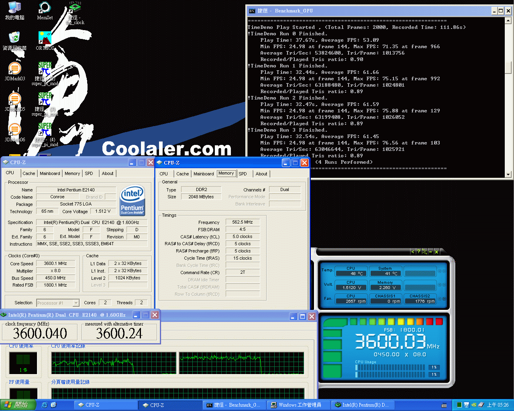This screenshot has height=411, width=514.
Task: Click the minimize dash icon on monitor widget
Action: [x=430, y=252]
